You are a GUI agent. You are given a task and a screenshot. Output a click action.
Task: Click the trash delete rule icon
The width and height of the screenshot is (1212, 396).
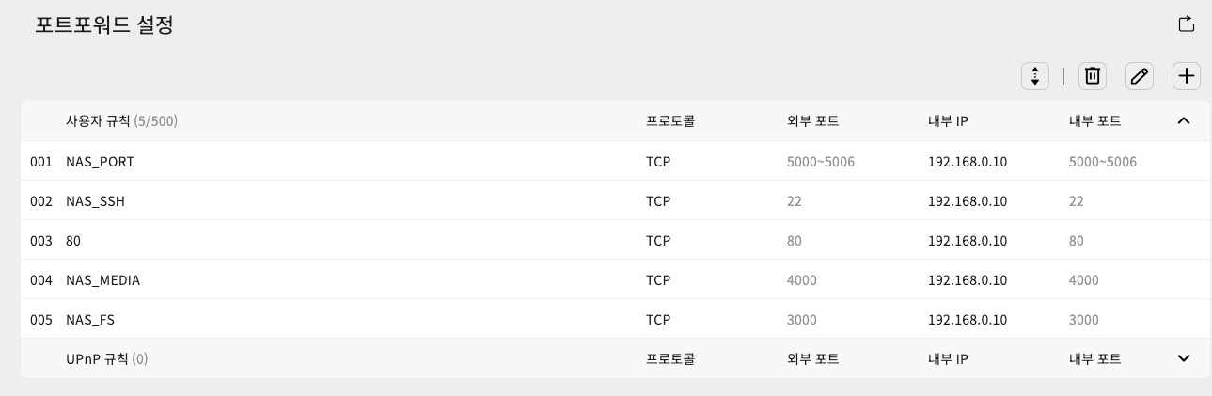pyautogui.click(x=1092, y=76)
